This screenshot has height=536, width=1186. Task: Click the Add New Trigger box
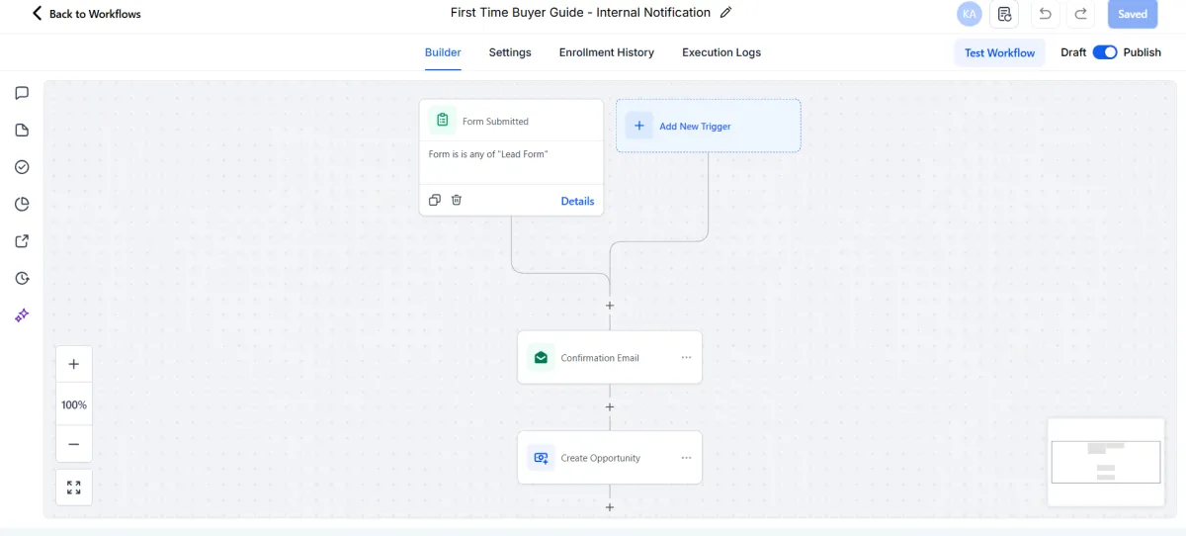pyautogui.click(x=708, y=126)
